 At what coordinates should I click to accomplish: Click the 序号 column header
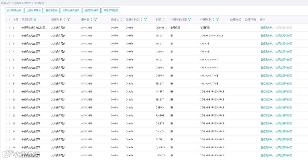point(15,19)
